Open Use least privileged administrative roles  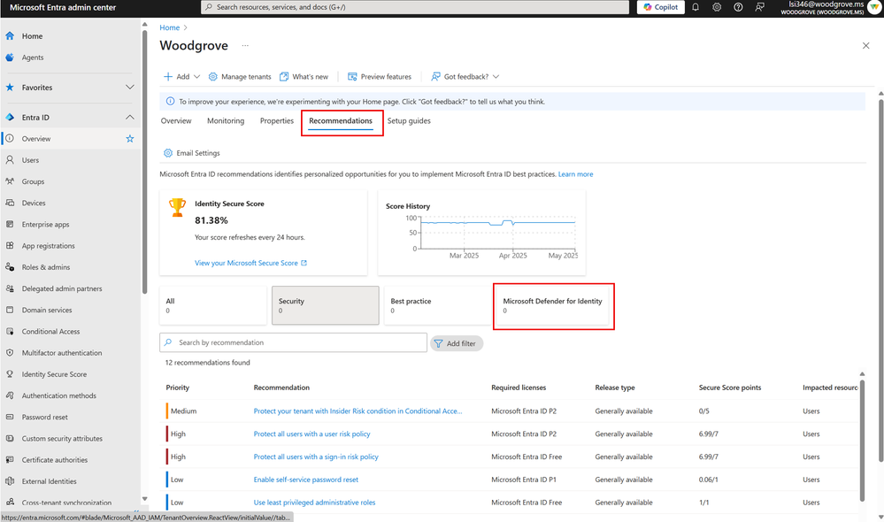pyautogui.click(x=314, y=503)
